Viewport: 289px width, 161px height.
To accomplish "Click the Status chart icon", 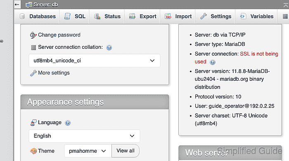I will click(x=97, y=16).
